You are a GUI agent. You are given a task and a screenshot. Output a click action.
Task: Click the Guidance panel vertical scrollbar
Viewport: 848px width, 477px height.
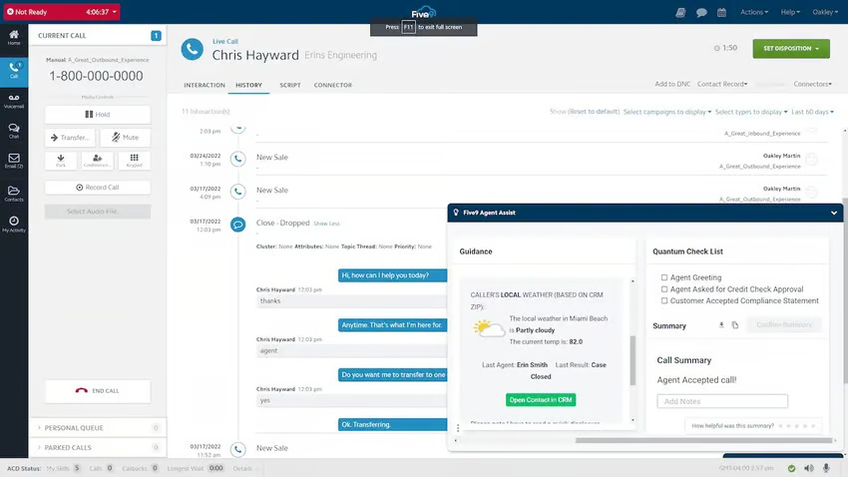click(632, 357)
